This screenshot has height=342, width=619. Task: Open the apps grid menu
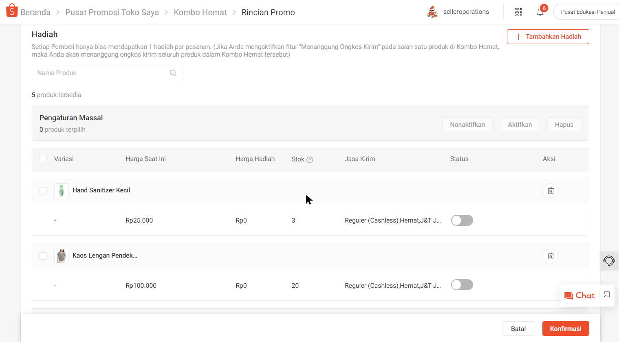(518, 12)
